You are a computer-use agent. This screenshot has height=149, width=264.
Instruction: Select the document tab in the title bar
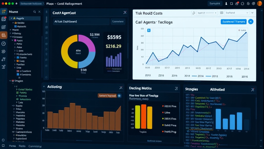[x=32, y=3]
